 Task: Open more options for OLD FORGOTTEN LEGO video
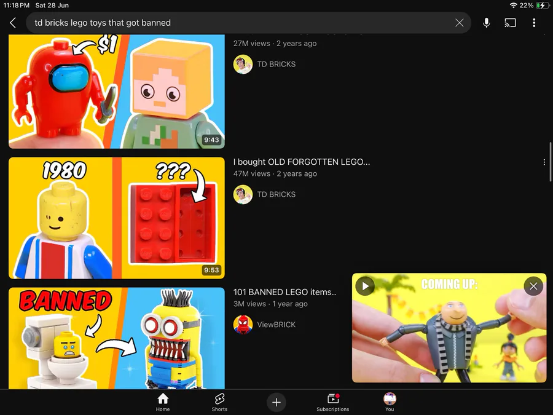coord(544,162)
